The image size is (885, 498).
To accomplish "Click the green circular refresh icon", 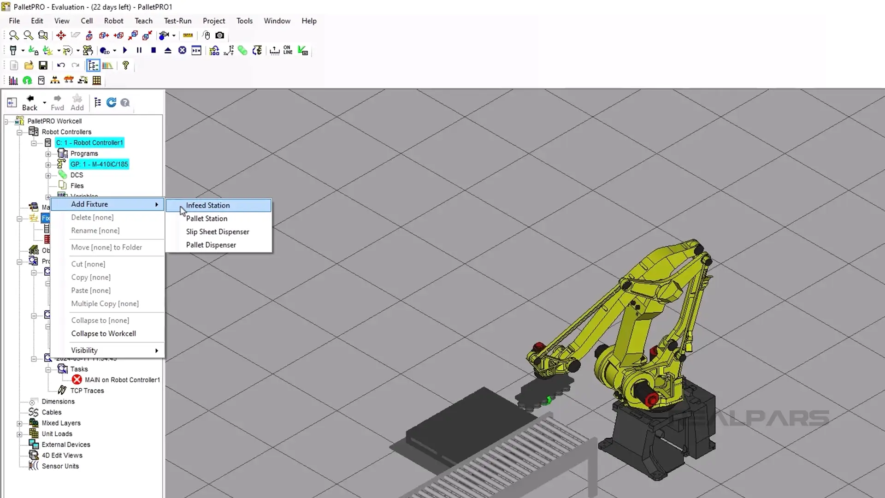I will [x=27, y=80].
